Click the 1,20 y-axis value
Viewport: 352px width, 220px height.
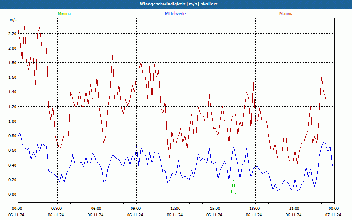tap(12, 107)
